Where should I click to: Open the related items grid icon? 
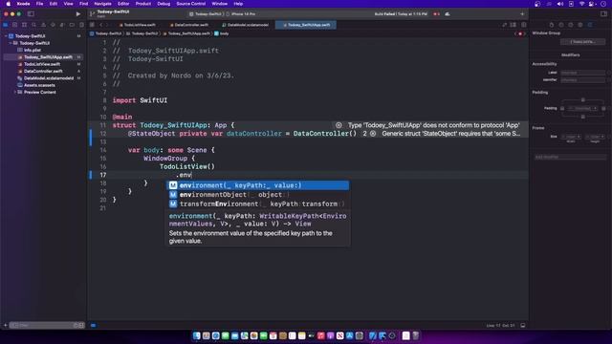(92, 25)
